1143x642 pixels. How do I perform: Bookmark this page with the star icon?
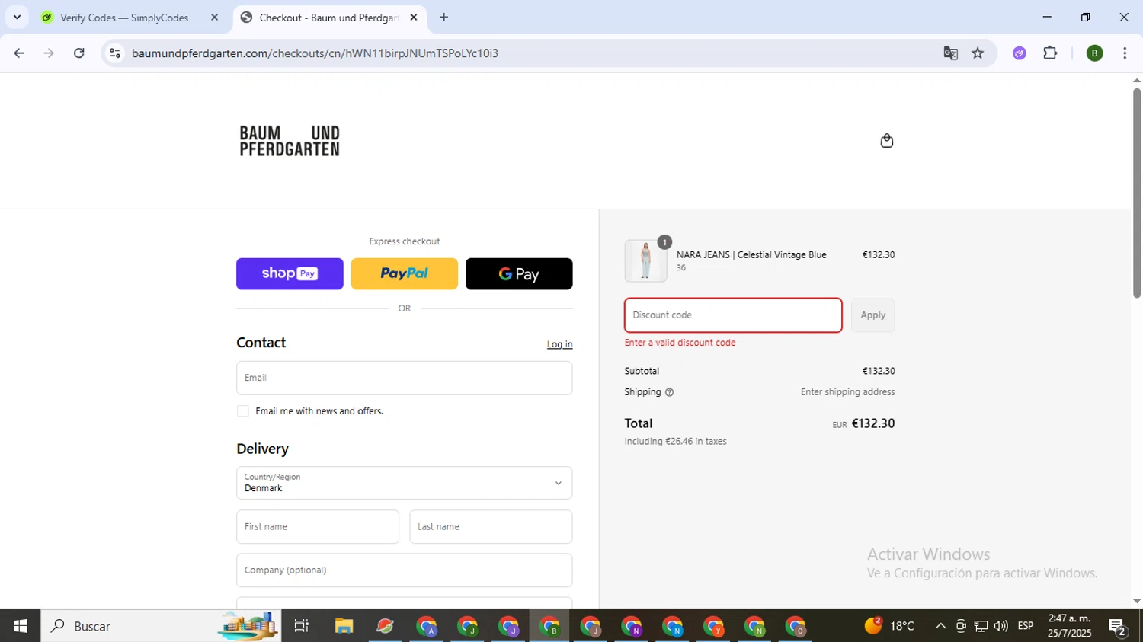(978, 53)
